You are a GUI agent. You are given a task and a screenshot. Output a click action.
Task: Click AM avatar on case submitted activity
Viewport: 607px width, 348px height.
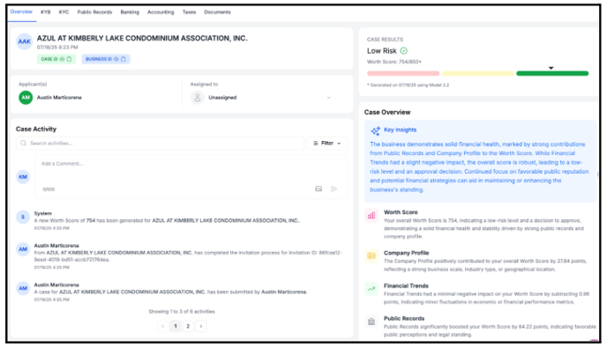point(23,288)
